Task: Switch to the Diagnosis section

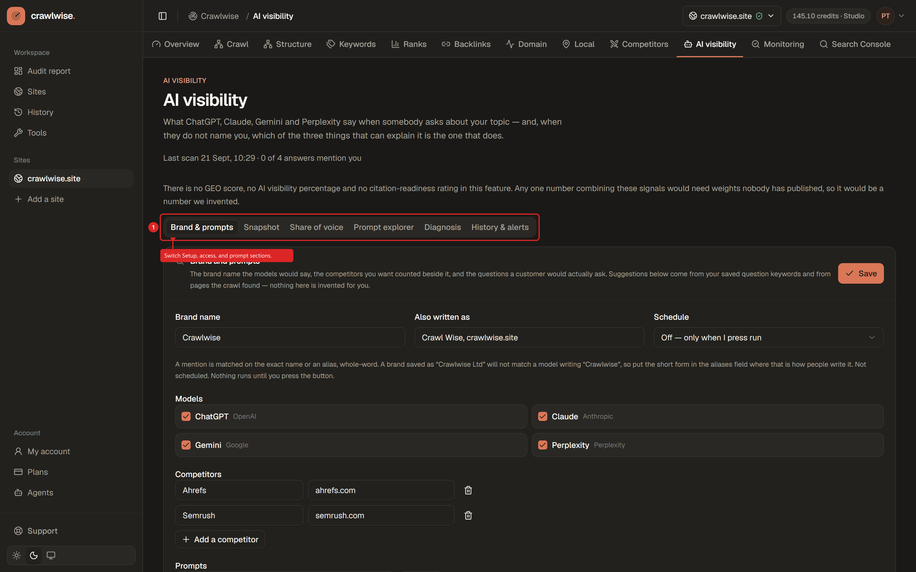Action: coord(443,227)
